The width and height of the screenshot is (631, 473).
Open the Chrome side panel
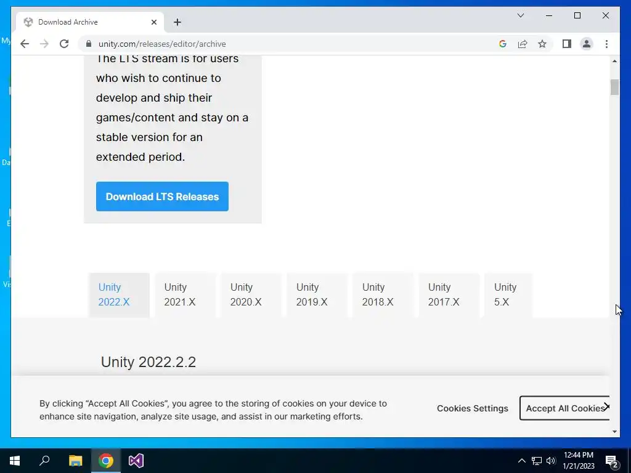point(567,44)
